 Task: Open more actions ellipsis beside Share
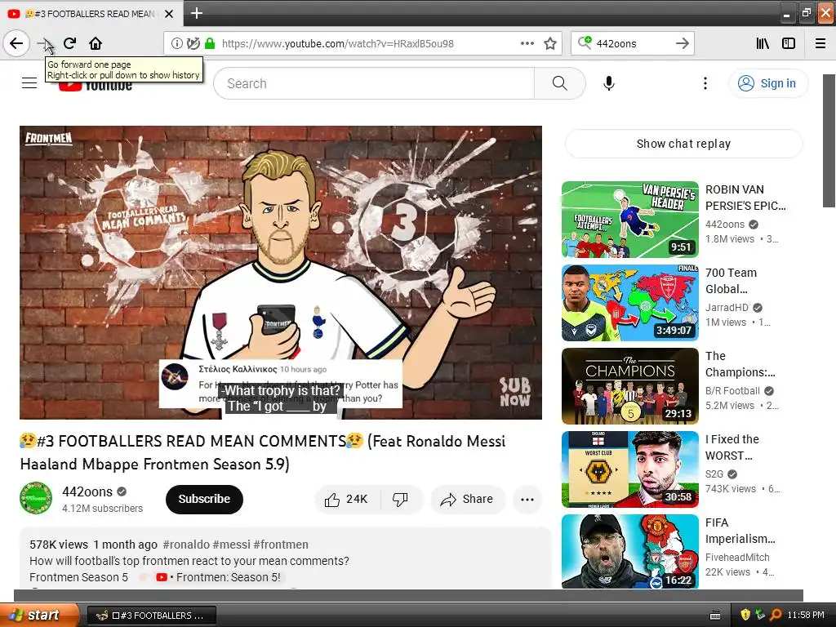pyautogui.click(x=527, y=500)
